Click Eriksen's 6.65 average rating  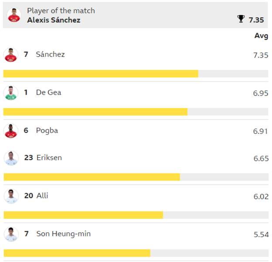pyautogui.click(x=261, y=158)
